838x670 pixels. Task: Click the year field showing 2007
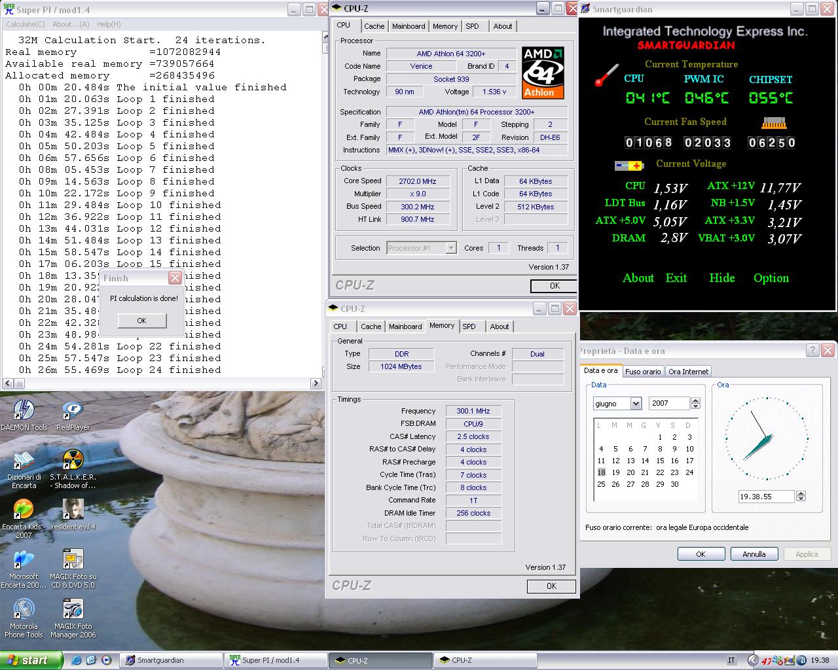[670, 404]
